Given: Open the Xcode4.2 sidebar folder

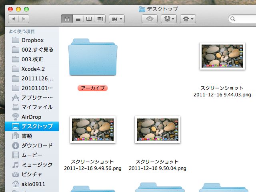Looking at the screenshot, I should tap(32, 69).
